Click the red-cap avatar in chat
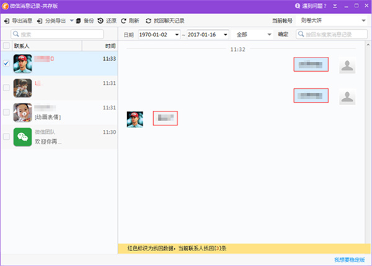This screenshot has width=372, height=266. [x=135, y=119]
